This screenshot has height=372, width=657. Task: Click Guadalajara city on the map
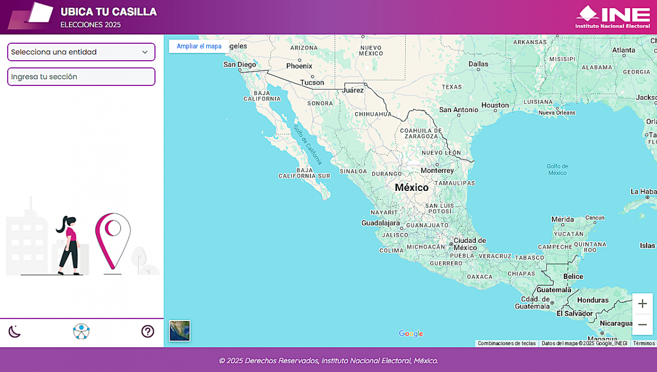pyautogui.click(x=381, y=223)
